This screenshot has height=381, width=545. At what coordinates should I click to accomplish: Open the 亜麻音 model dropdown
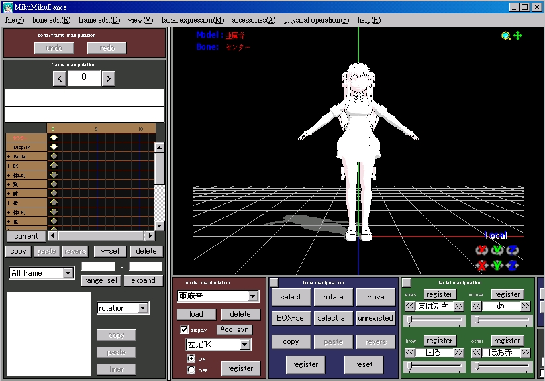[x=253, y=296]
